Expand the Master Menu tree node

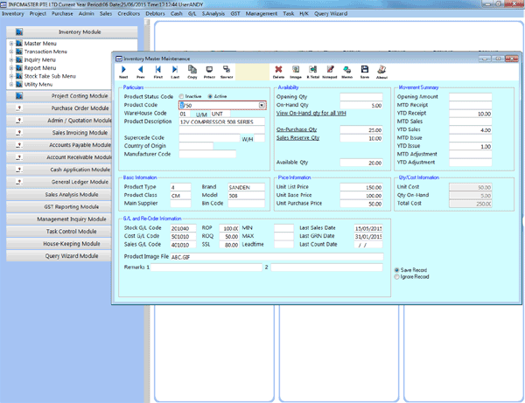pos(10,44)
